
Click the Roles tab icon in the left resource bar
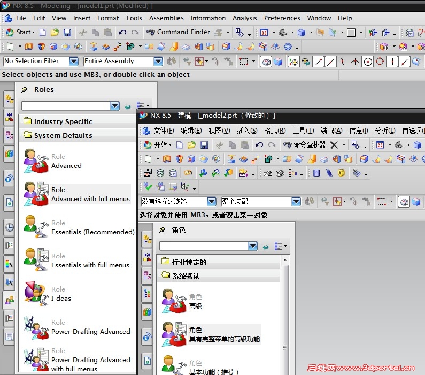10,300
